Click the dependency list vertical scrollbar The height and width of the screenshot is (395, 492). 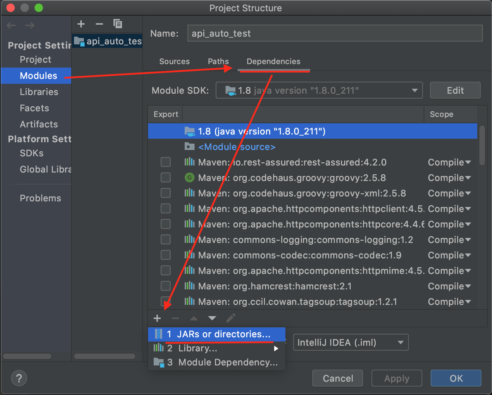482,145
